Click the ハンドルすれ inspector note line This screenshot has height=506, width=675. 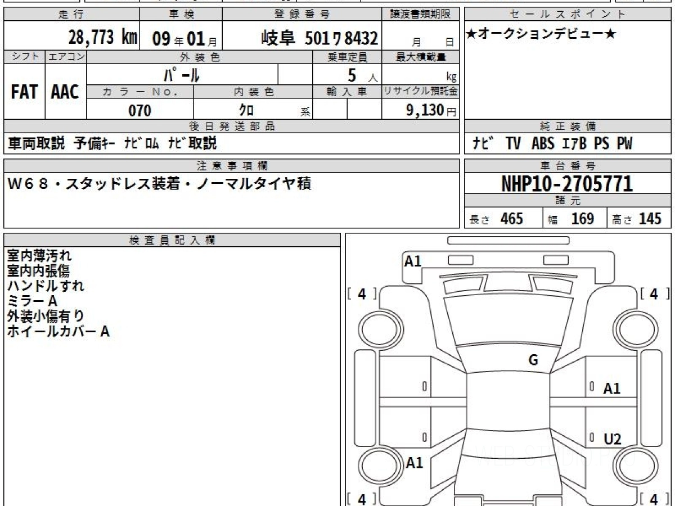46,286
